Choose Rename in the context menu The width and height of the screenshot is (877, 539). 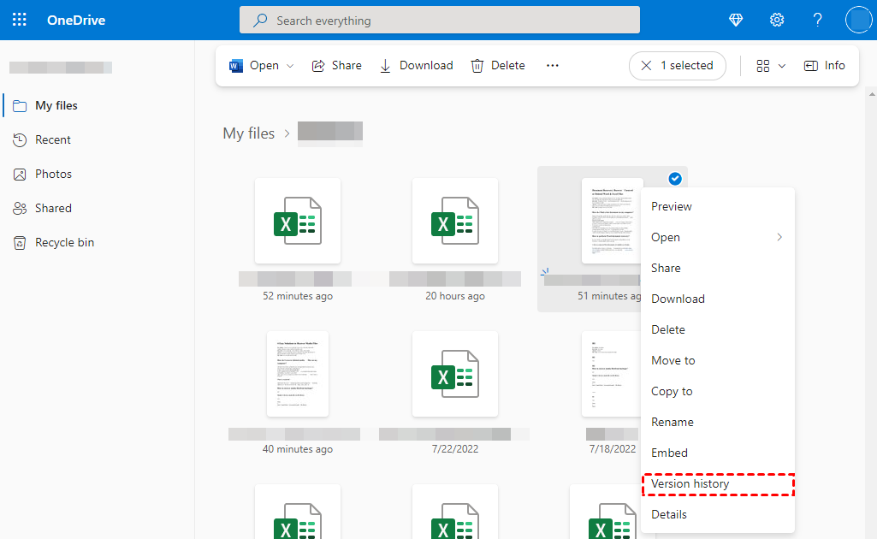(718, 422)
